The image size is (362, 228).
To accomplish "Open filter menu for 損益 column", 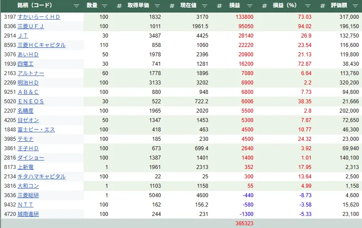I will 249,6.
